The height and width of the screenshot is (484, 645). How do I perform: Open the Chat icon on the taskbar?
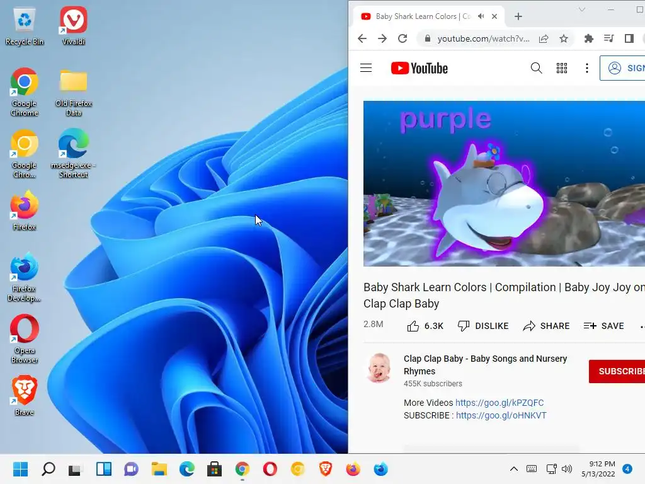pyautogui.click(x=131, y=469)
